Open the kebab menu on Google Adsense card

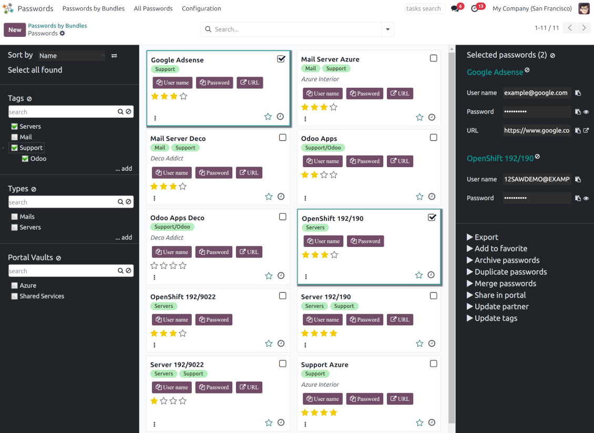(155, 118)
